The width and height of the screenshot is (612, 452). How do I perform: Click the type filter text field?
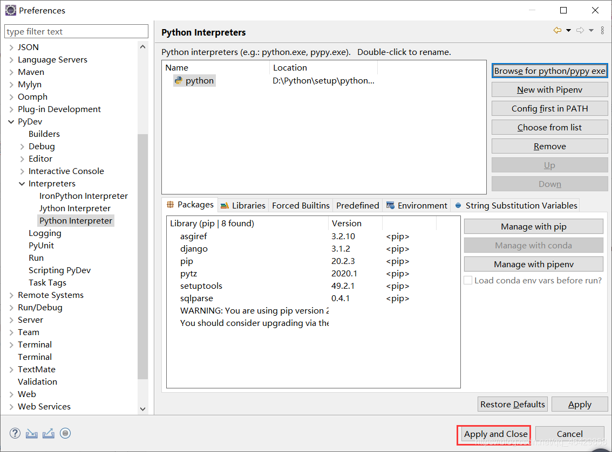tap(77, 32)
